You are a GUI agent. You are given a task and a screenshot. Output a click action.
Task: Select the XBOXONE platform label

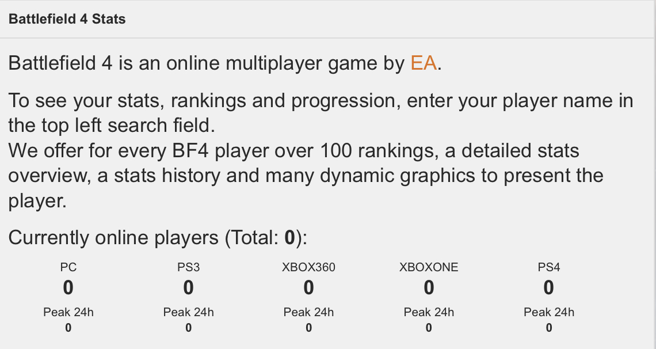point(429,267)
